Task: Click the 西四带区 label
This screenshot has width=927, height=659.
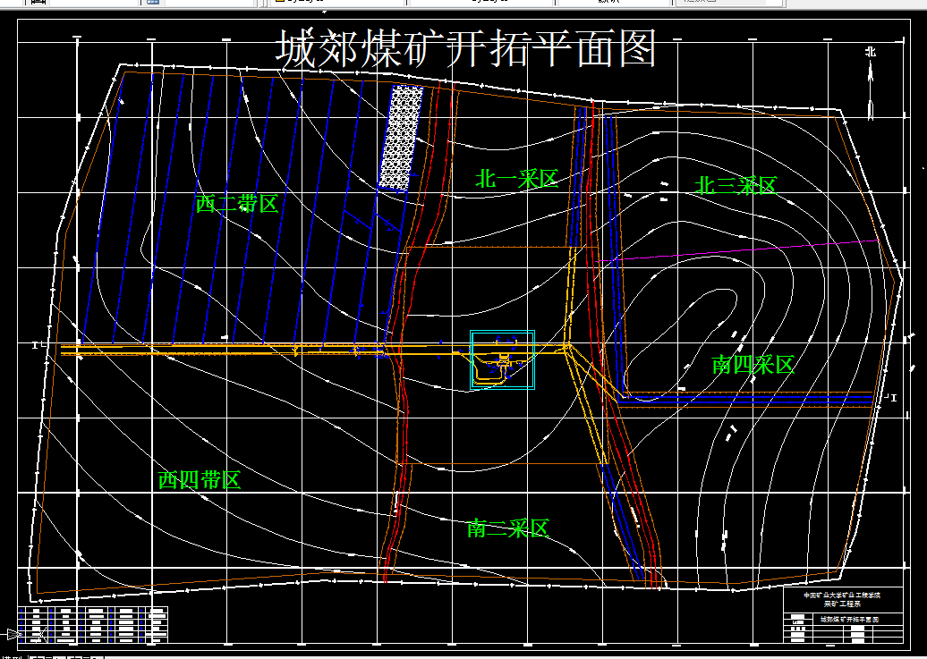Action: (199, 480)
